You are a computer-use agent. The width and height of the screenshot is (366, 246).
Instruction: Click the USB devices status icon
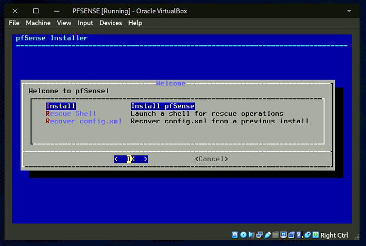click(268, 235)
